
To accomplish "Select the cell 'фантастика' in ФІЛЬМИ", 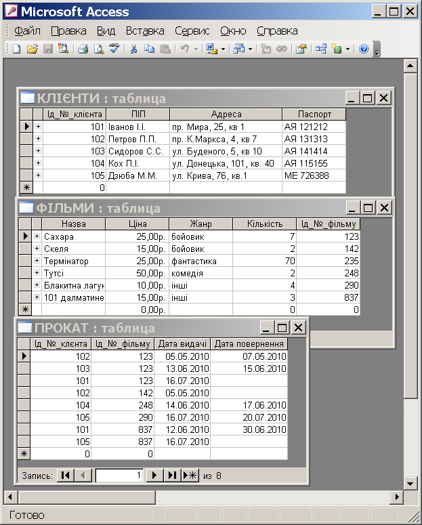I will (201, 261).
